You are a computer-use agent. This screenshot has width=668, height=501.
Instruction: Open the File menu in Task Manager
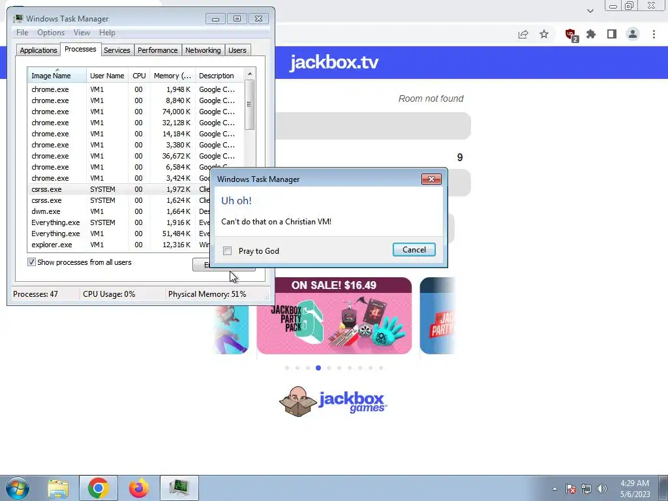(22, 33)
